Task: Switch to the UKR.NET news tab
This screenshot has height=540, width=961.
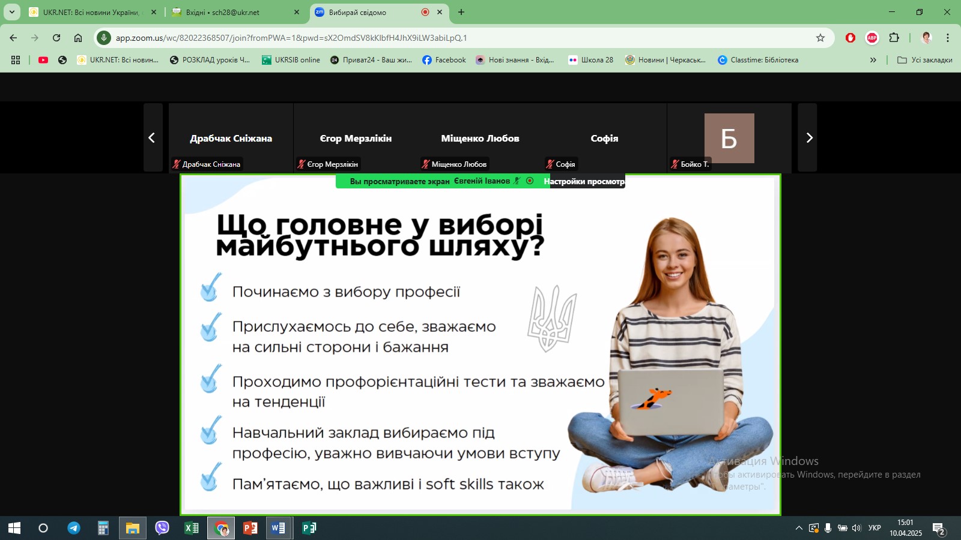Action: [90, 12]
